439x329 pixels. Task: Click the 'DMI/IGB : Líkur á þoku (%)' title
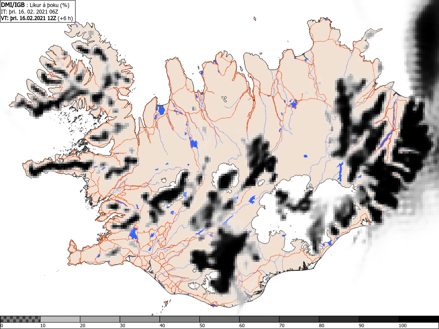click(x=35, y=5)
